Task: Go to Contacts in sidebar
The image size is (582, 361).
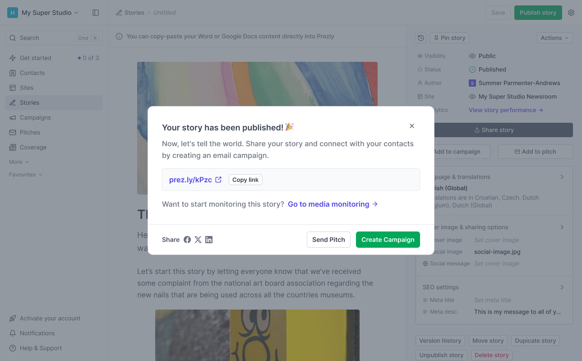Action: tap(32, 73)
